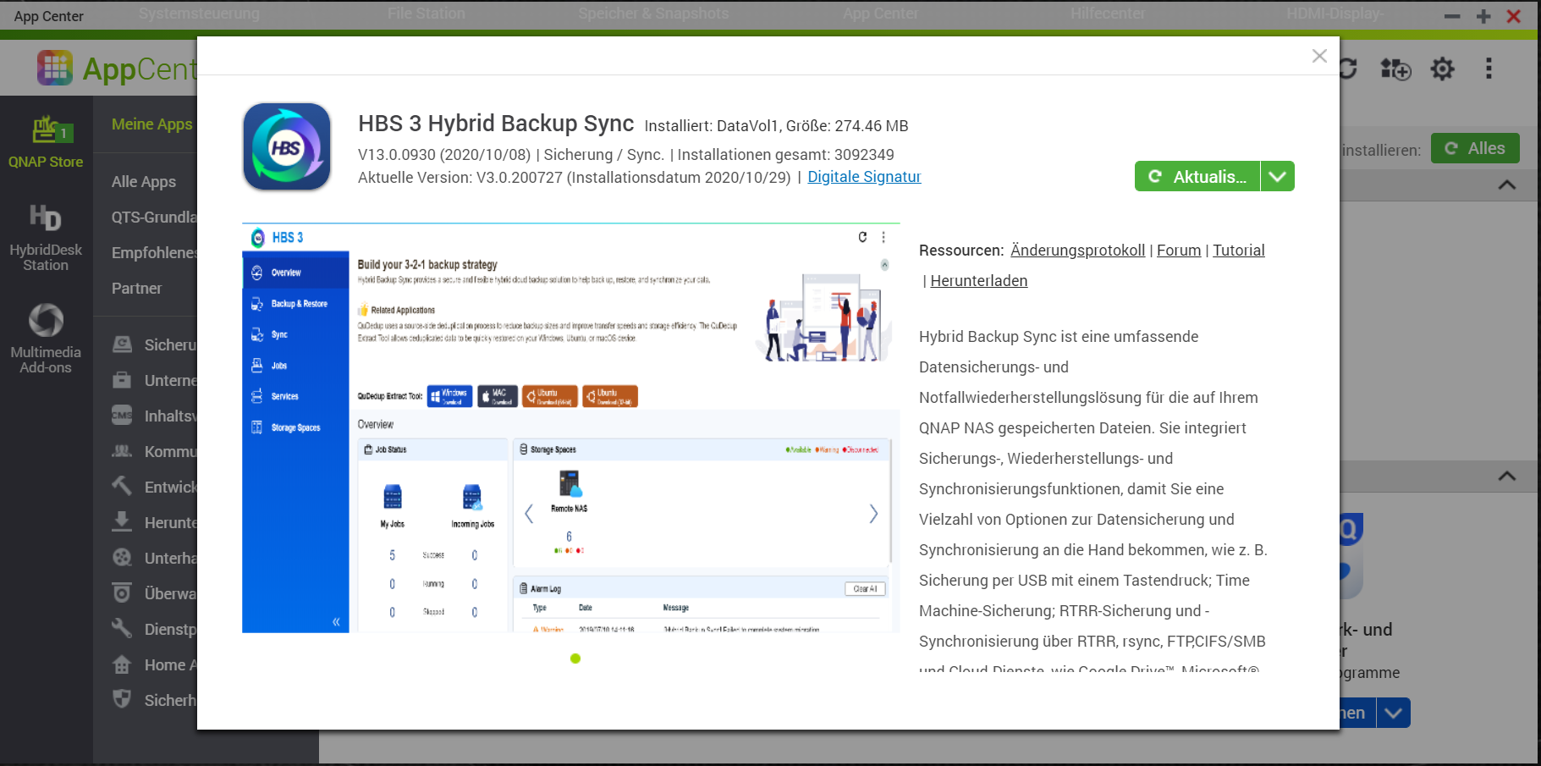
Task: Click the Inhaltsverwaltung CMS icon
Action: click(x=123, y=416)
